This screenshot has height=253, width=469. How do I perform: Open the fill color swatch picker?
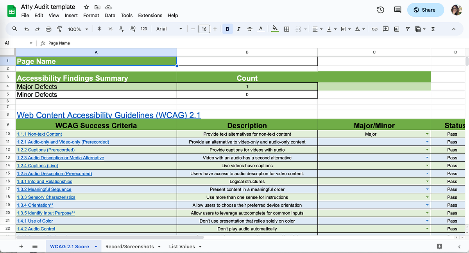(x=275, y=29)
